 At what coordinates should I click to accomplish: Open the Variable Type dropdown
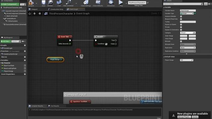[187, 13]
